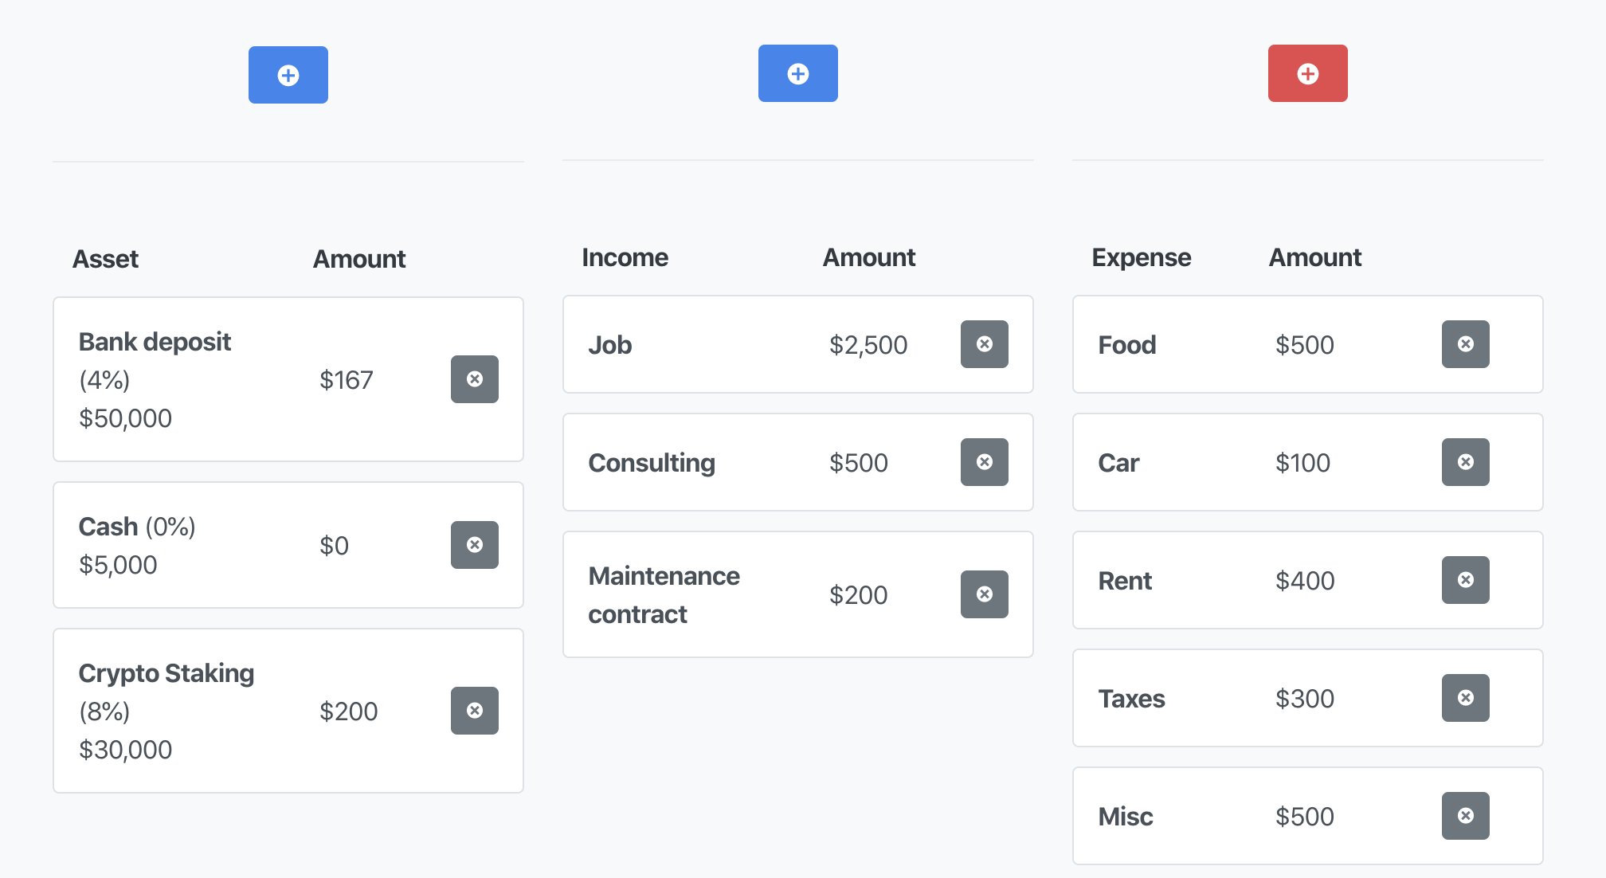Click the Job income label
Viewport: 1606px width, 878px height.
point(609,344)
